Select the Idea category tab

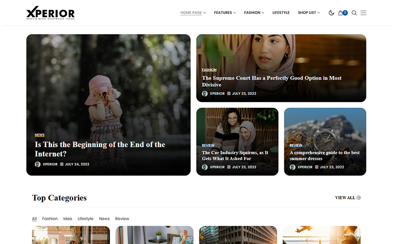(68, 219)
